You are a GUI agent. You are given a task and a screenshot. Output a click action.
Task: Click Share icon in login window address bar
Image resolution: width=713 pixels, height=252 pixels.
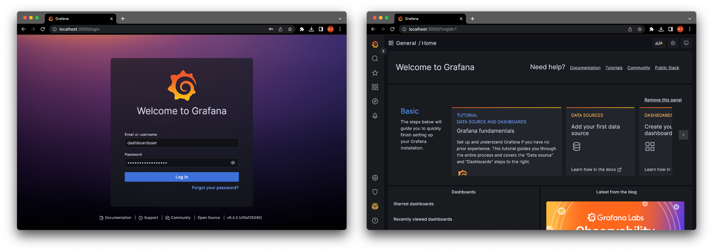280,29
